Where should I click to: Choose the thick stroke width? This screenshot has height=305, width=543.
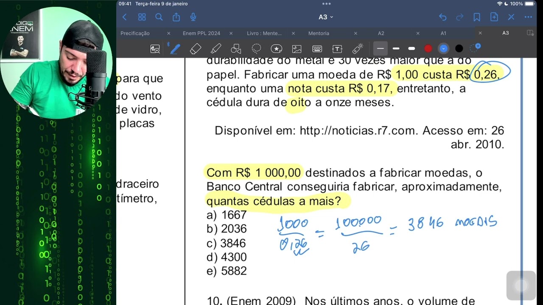(411, 49)
